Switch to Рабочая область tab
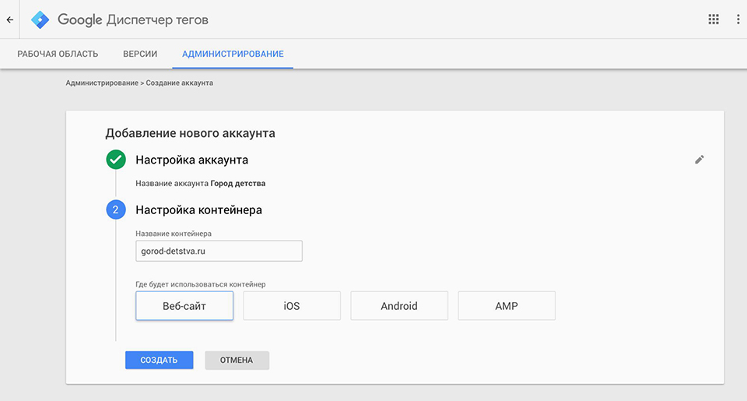Viewport: 747px width, 401px height. pos(58,54)
